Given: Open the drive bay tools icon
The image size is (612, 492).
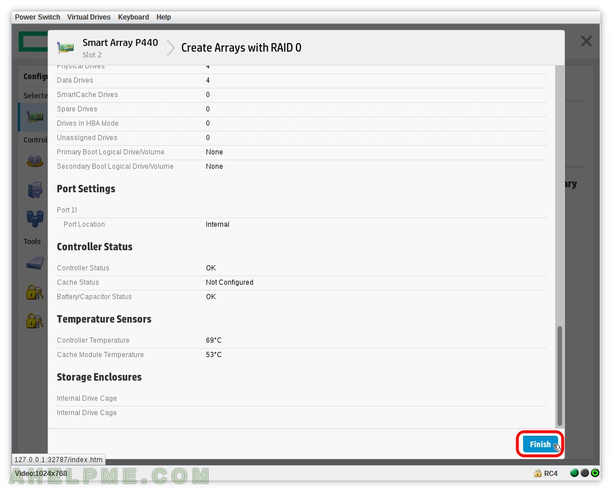Looking at the screenshot, I should [35, 263].
